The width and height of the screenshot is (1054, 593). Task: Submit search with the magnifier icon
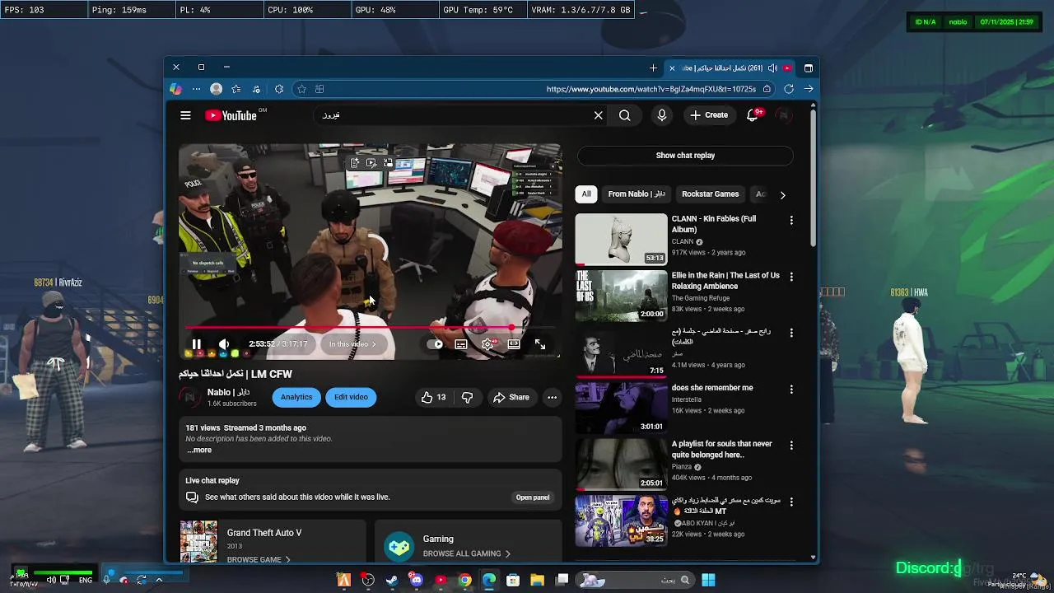(625, 115)
